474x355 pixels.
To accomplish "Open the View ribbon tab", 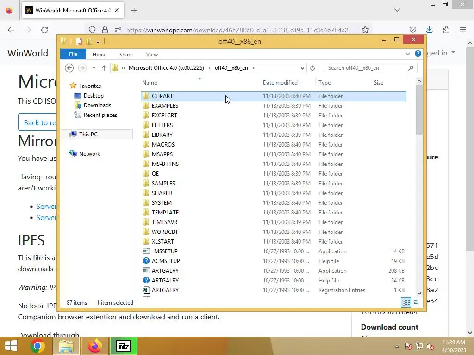I will click(152, 55).
